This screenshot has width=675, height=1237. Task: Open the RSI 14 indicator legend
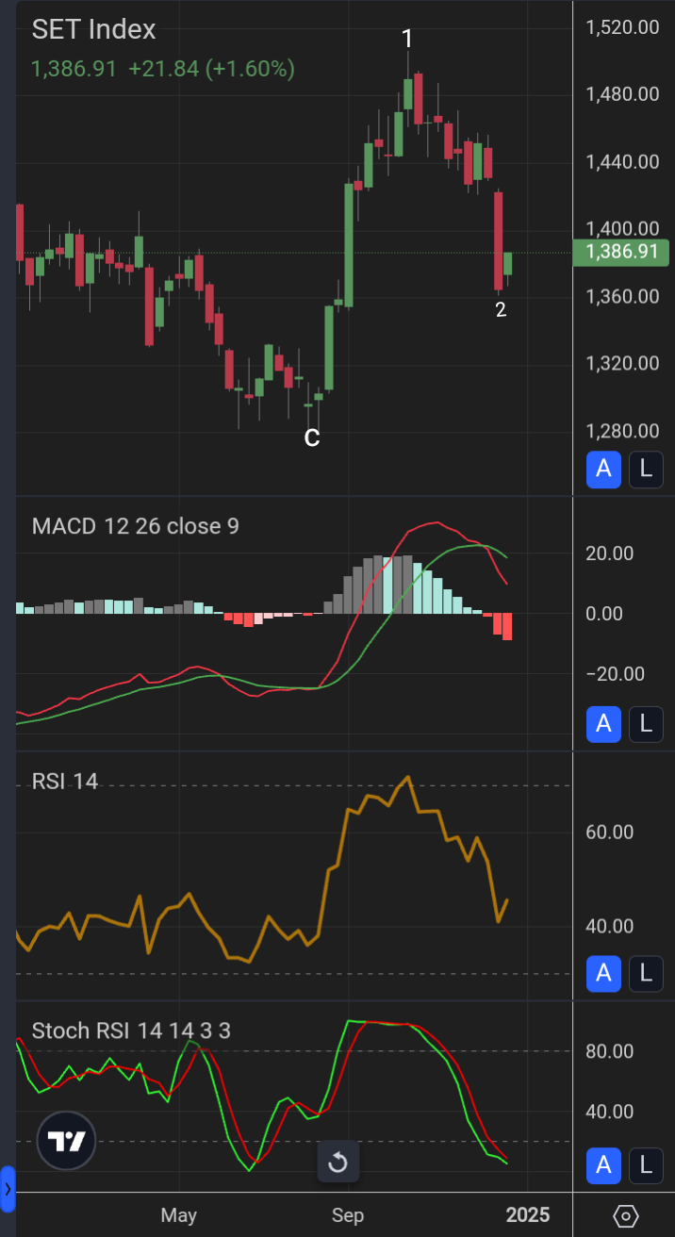tap(65, 781)
